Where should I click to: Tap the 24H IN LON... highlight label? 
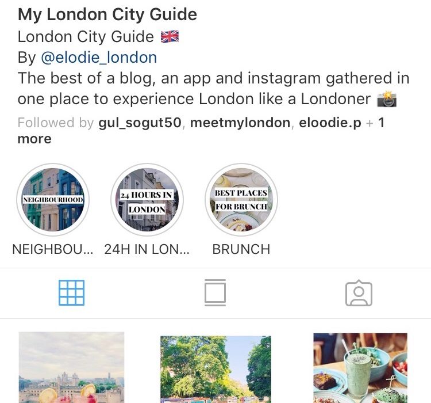click(147, 249)
